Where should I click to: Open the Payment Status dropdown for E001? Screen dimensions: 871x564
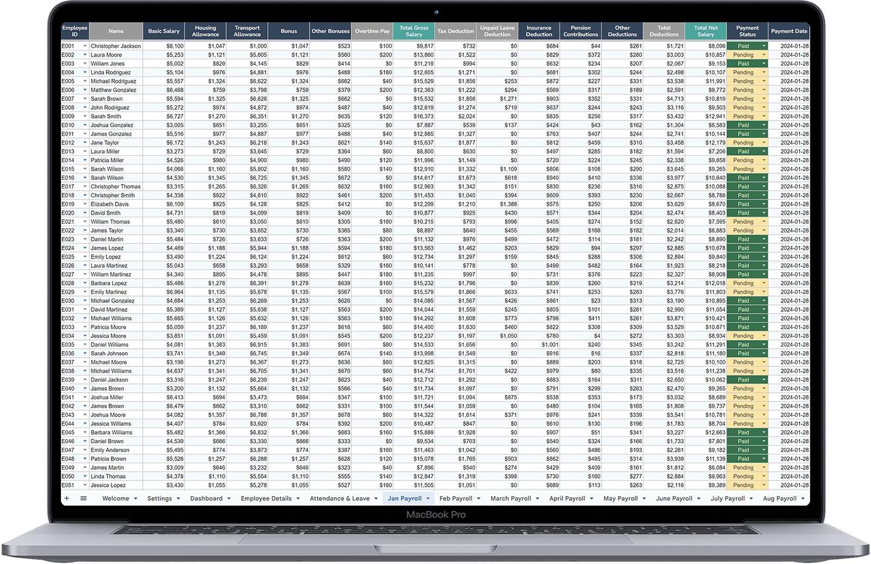pyautogui.click(x=763, y=46)
